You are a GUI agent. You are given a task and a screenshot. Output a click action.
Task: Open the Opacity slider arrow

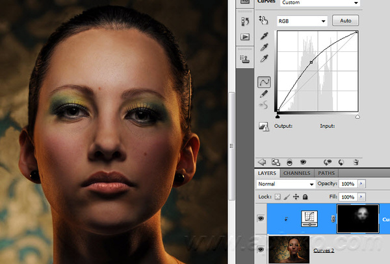[361, 184]
